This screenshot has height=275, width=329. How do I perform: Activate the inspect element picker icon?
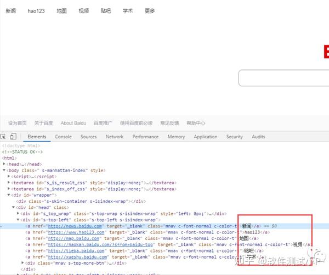tap(3, 137)
